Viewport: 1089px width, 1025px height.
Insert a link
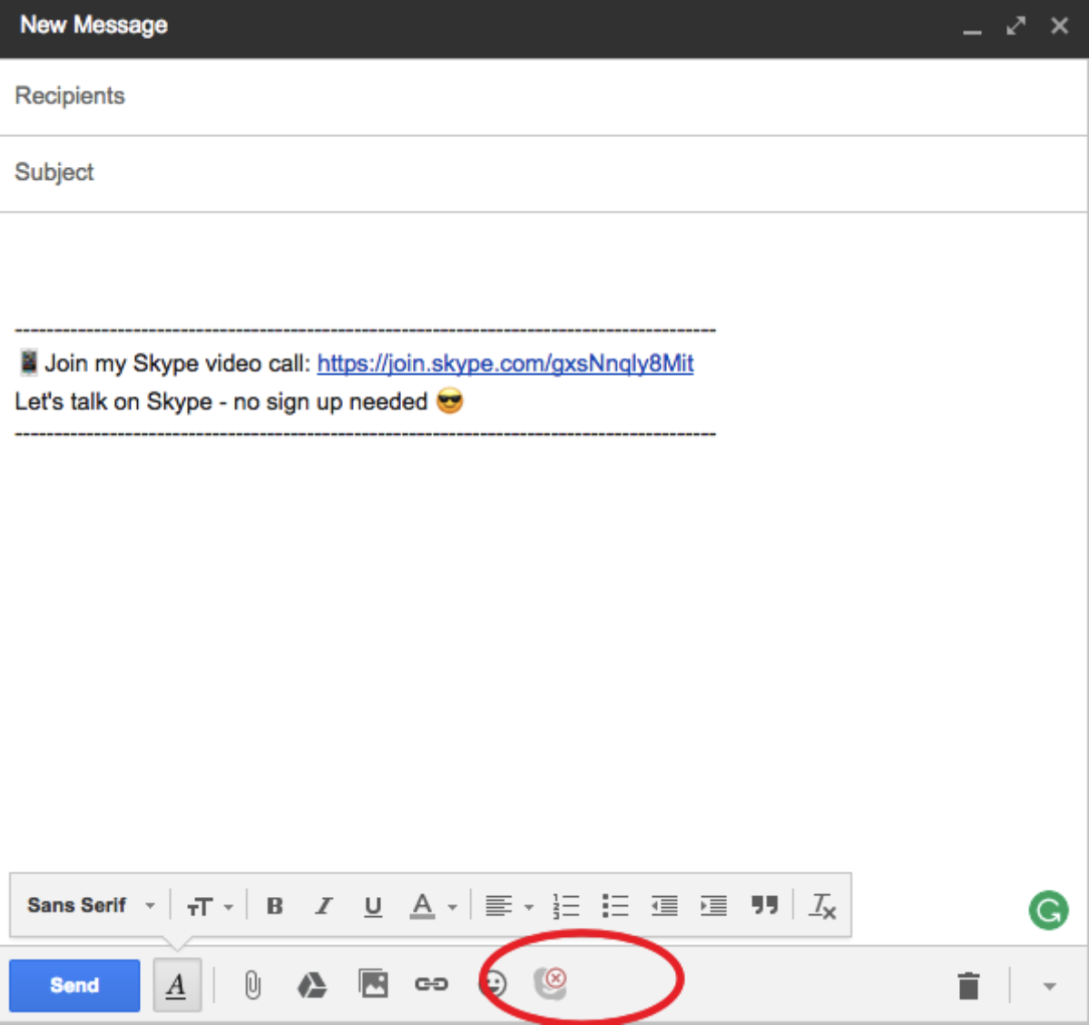(x=431, y=984)
